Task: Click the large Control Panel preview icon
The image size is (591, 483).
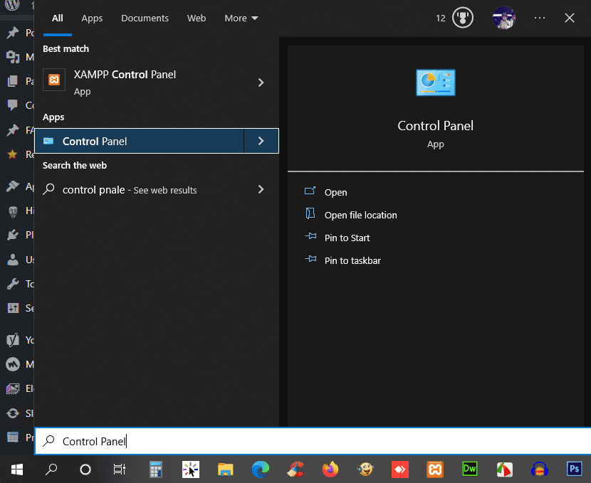Action: coord(435,83)
